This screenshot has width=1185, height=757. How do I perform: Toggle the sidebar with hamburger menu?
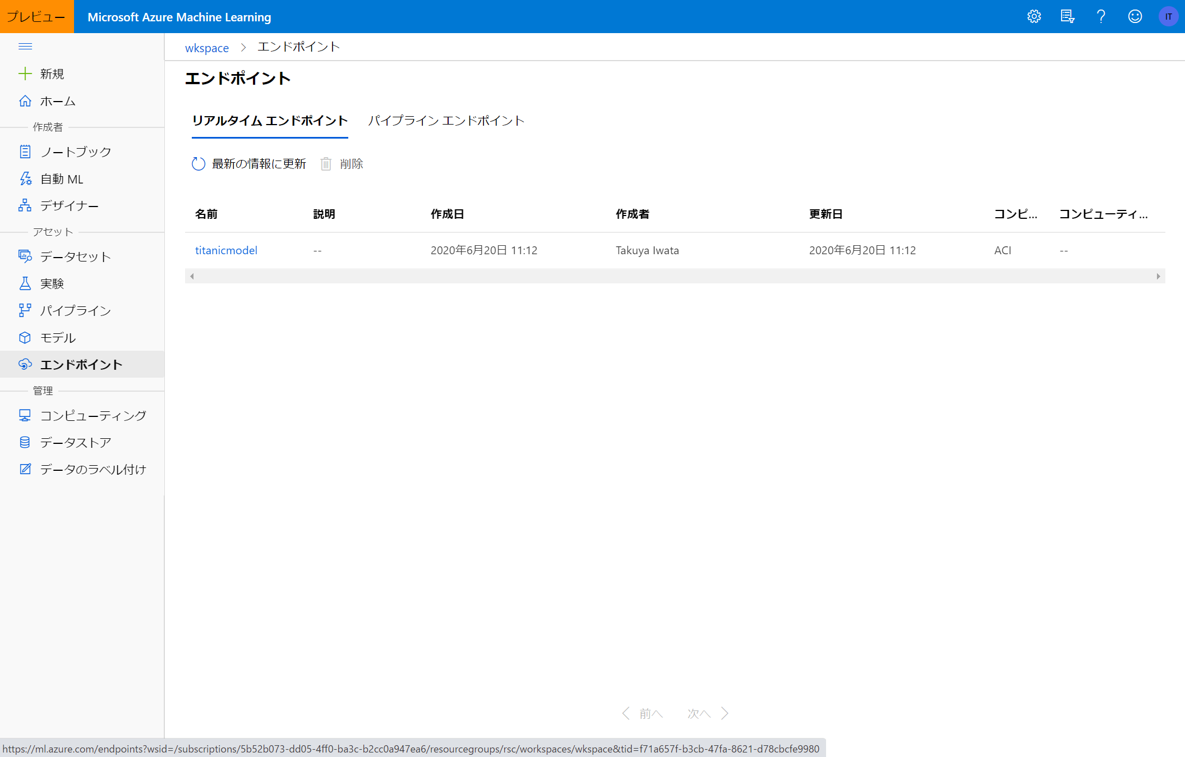point(25,46)
